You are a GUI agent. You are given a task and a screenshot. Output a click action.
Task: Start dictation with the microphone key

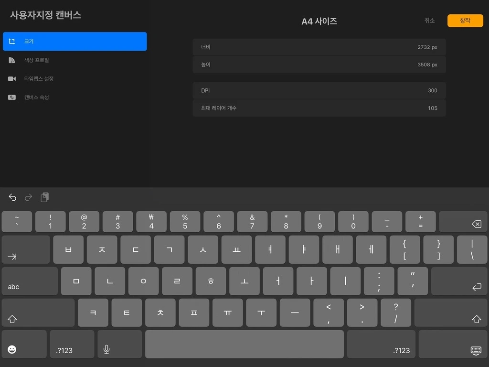point(120,344)
